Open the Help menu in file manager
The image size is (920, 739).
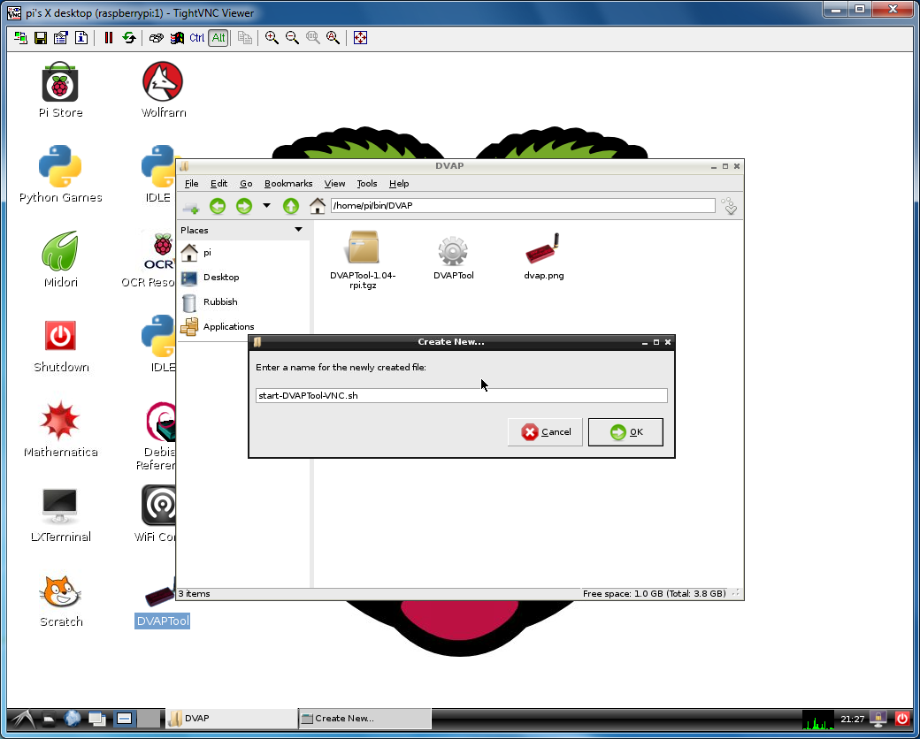(399, 184)
